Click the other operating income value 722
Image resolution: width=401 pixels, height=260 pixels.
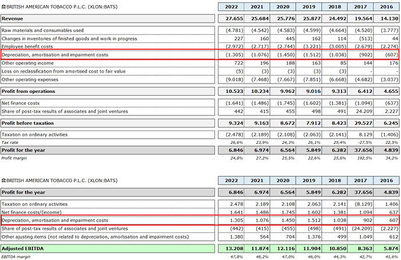click(x=239, y=63)
